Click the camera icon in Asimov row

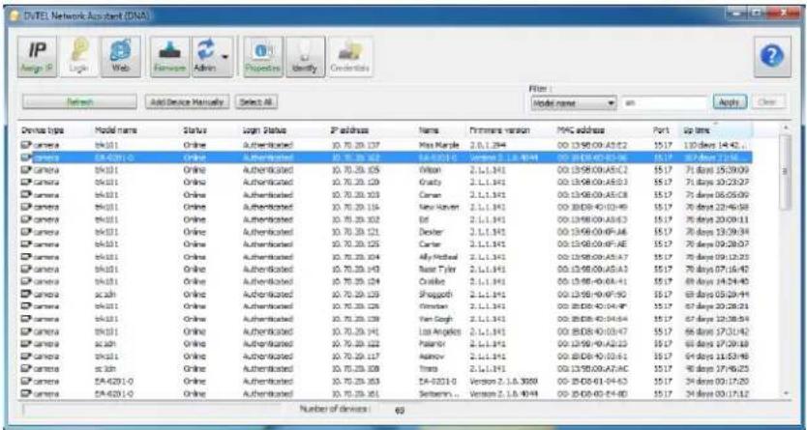point(26,356)
